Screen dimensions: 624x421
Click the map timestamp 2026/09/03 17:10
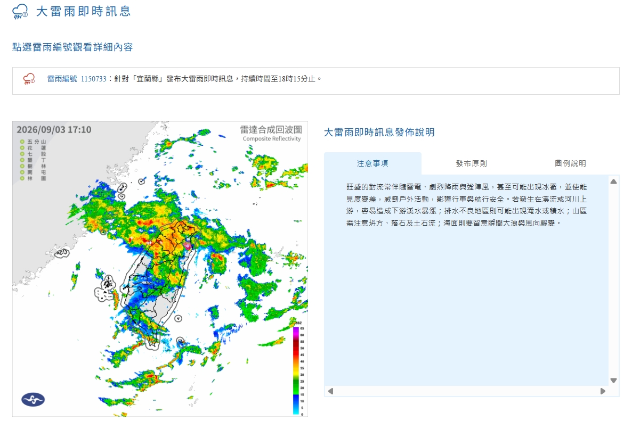tap(54, 129)
